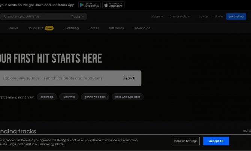Click the Sign in link
The image size is (251, 151).
click(x=218, y=16)
